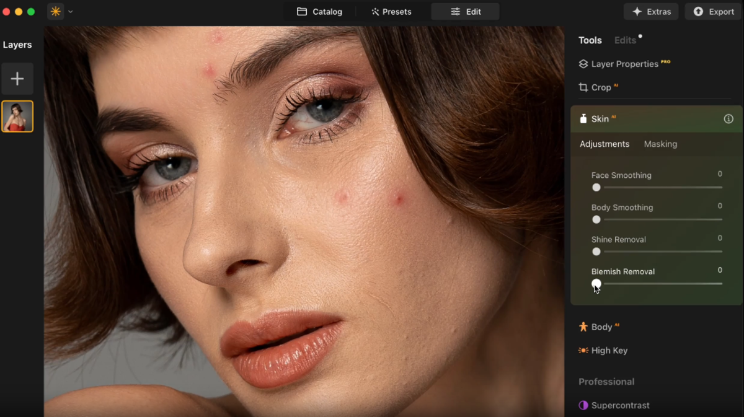Click the Shine Removal value field
The width and height of the screenshot is (744, 417).
[720, 238]
